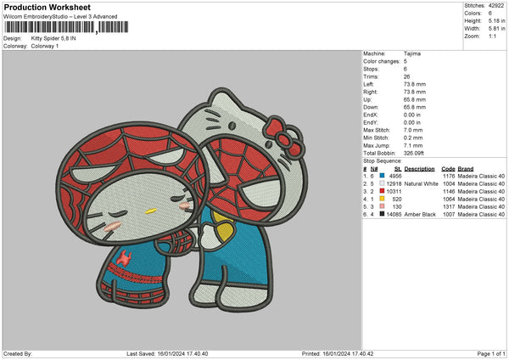The height and width of the screenshot is (360, 509).
Task: Click the width value 5.81 in
Action: coord(497,29)
